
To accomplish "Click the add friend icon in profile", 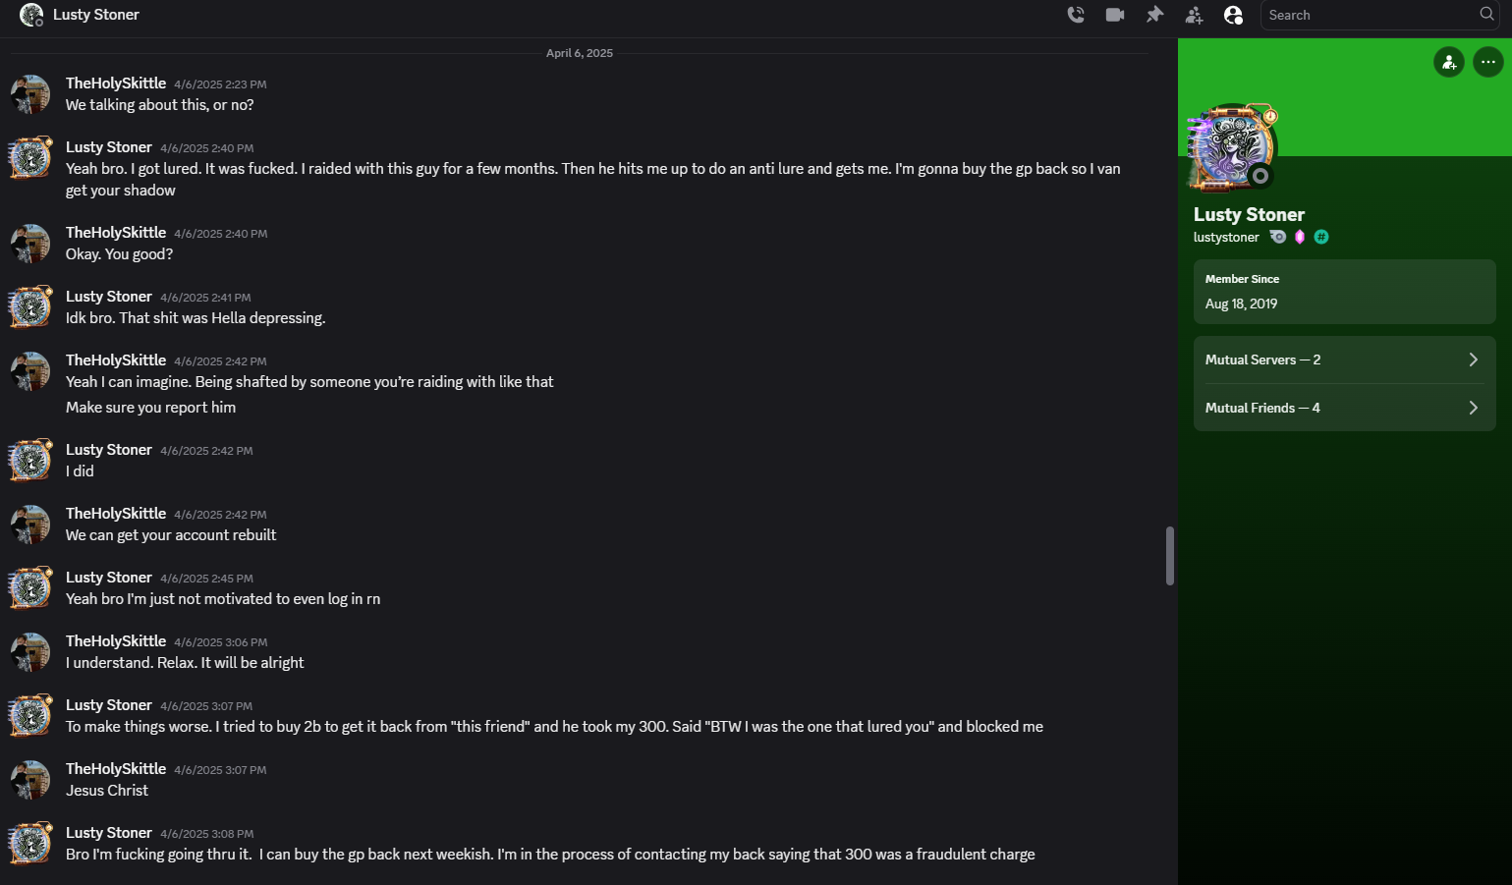I will tap(1449, 62).
